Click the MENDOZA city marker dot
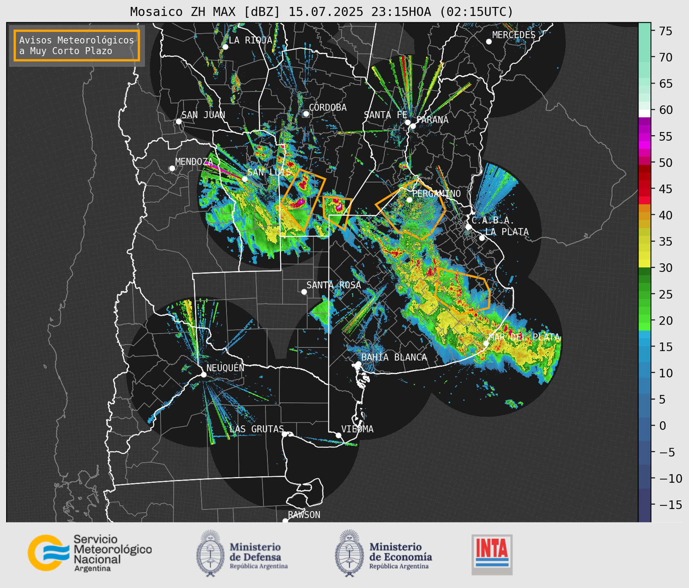Image resolution: width=689 pixels, height=588 pixels. tap(172, 168)
